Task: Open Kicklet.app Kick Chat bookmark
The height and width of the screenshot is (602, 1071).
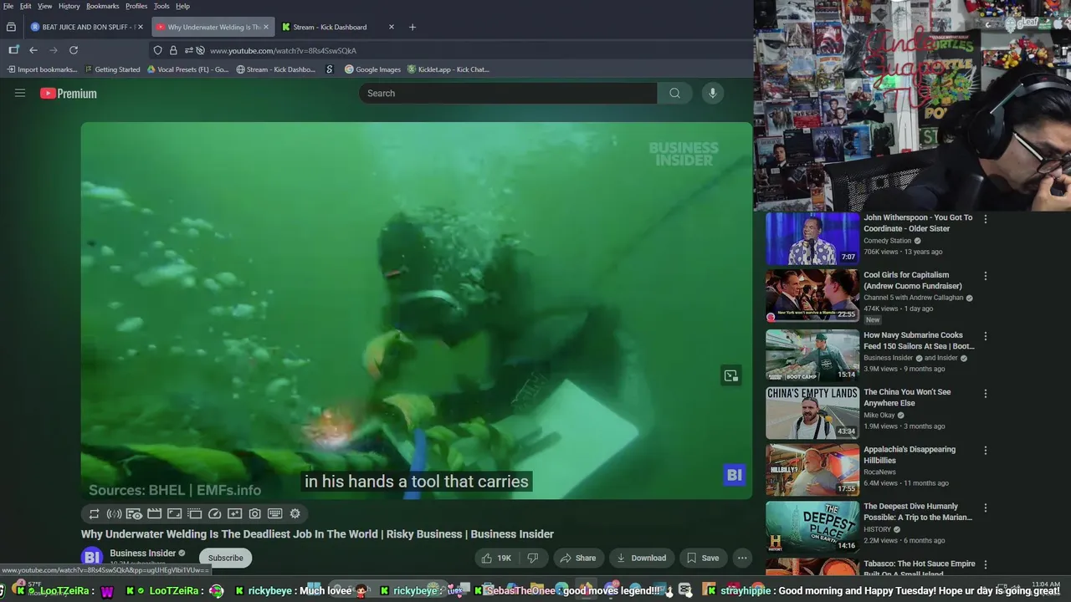Action: (448, 69)
